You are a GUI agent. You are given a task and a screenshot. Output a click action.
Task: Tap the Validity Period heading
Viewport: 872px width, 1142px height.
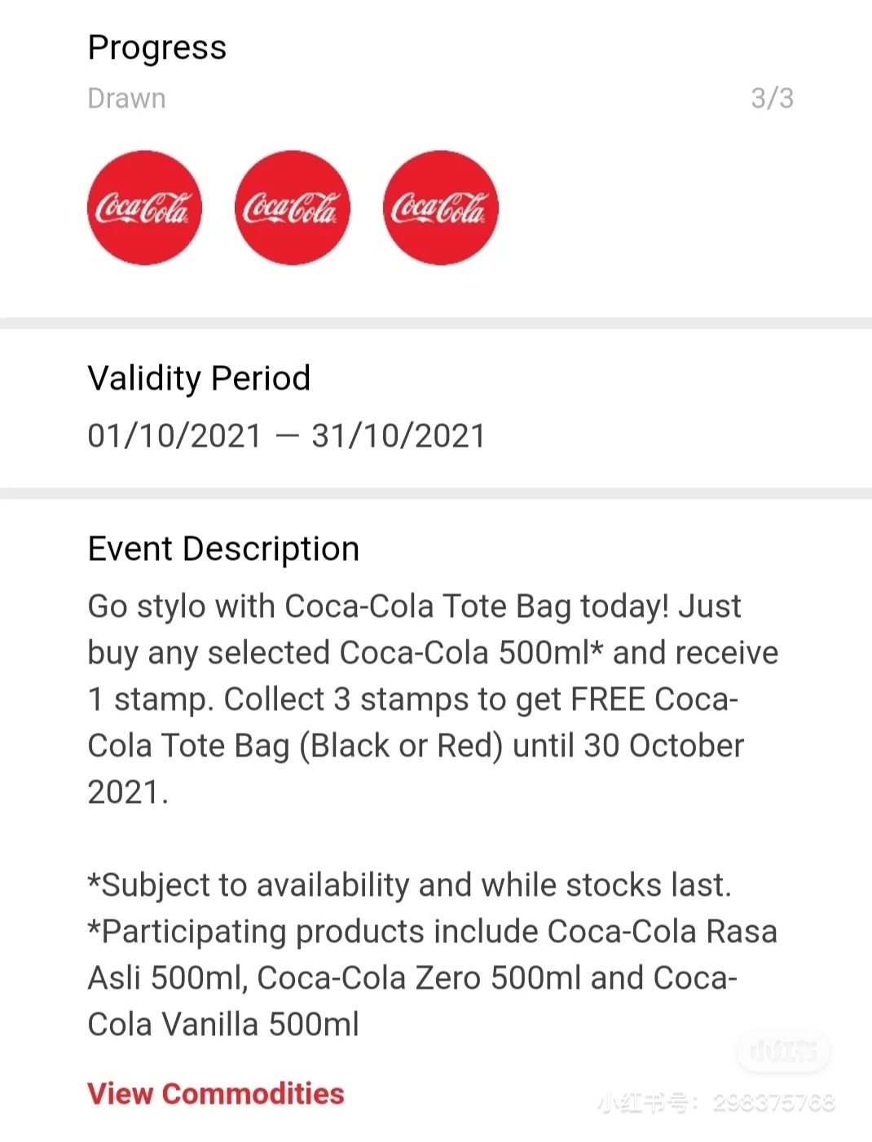click(199, 378)
